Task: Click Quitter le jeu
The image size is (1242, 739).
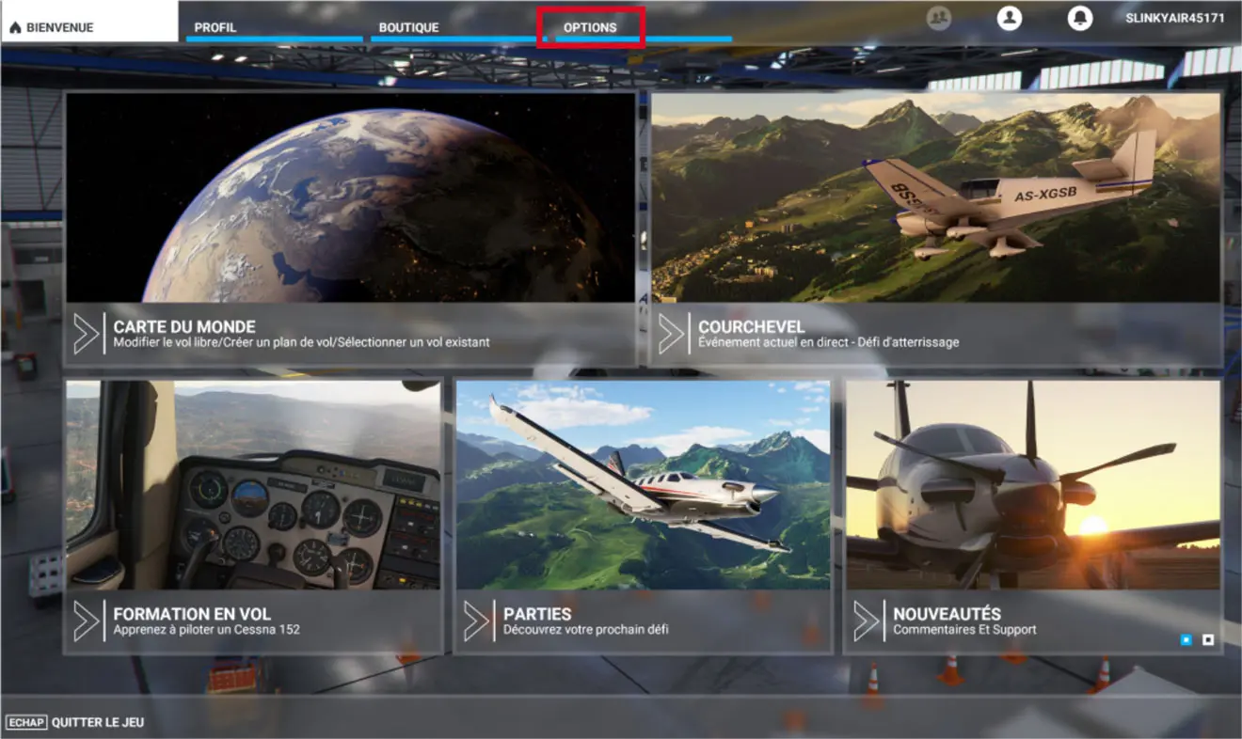Action: (x=98, y=723)
